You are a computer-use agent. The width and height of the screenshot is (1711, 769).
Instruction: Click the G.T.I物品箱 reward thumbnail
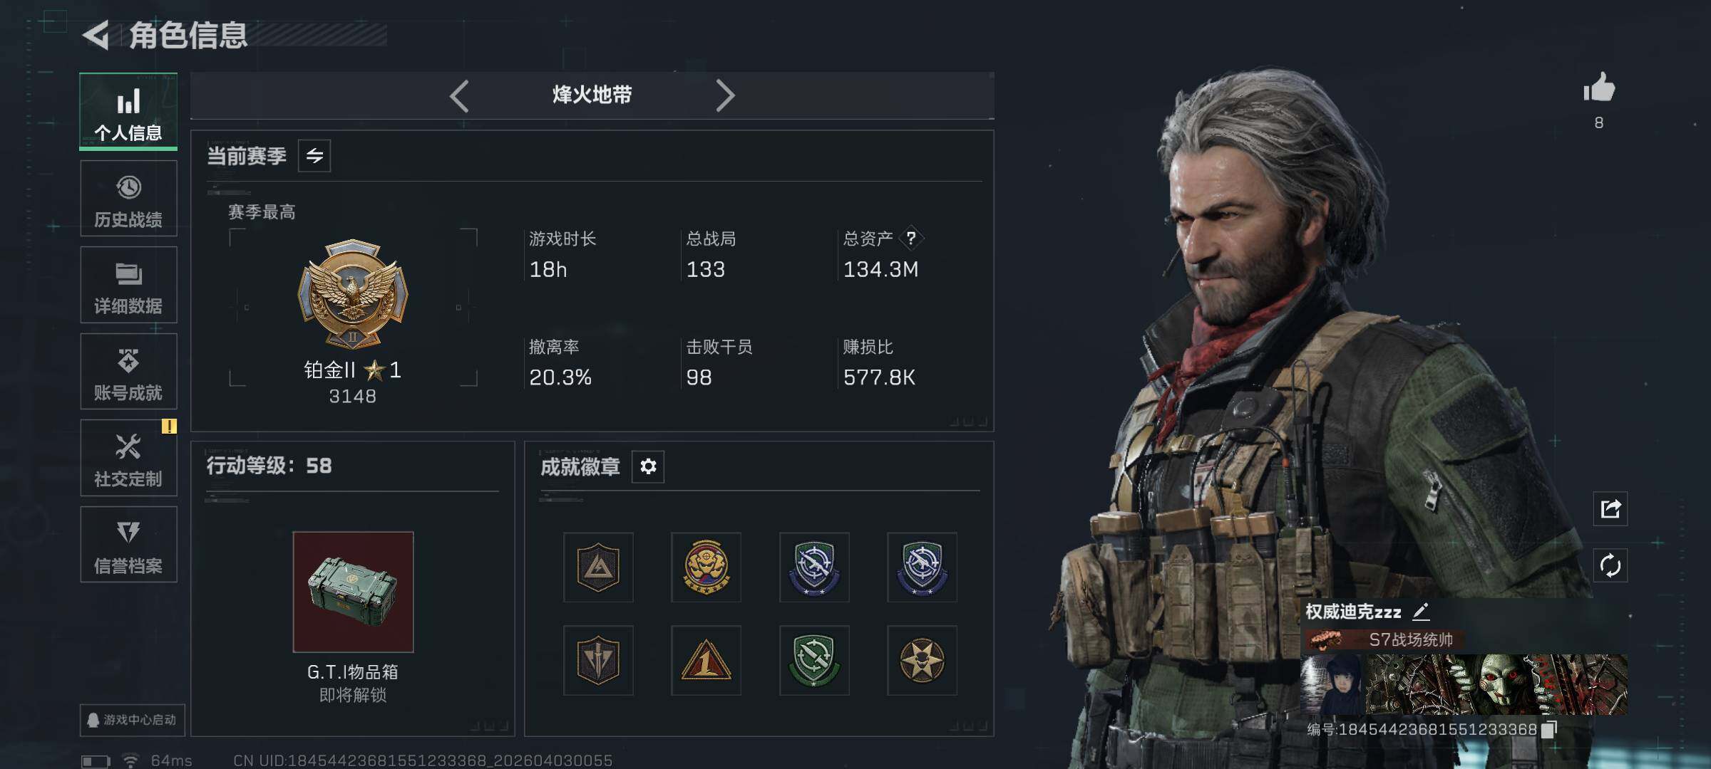[x=353, y=592]
